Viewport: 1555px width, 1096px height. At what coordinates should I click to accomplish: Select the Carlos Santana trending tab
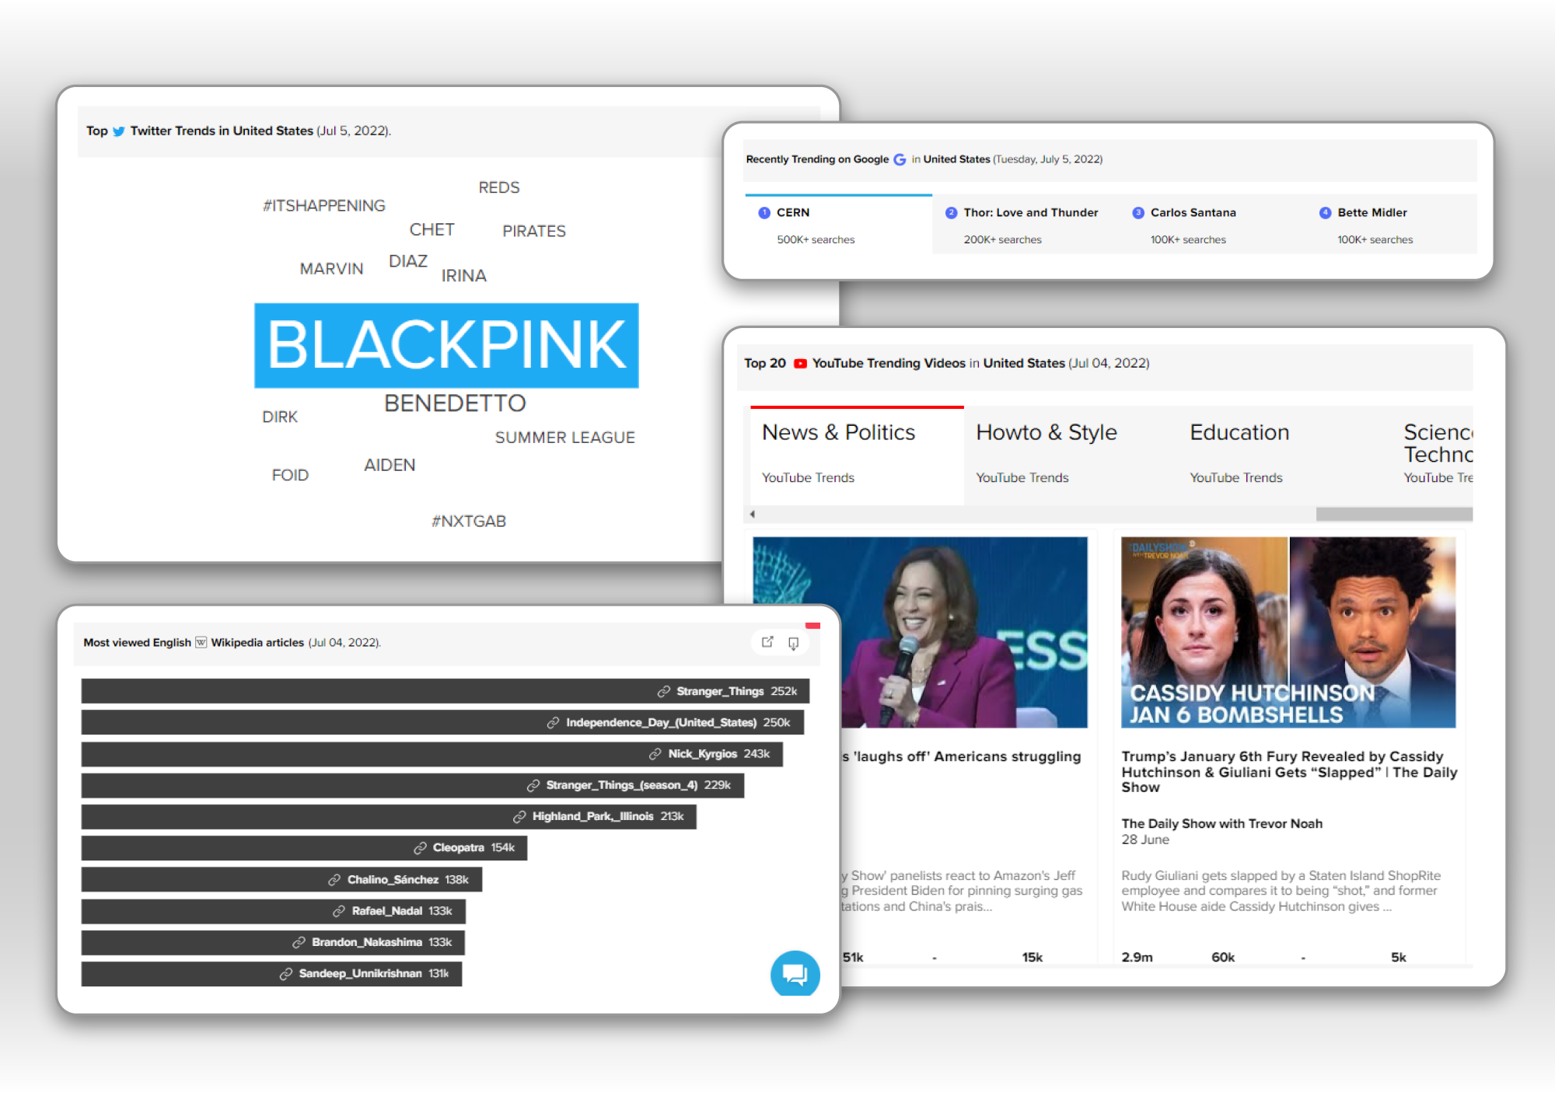pos(1213,224)
